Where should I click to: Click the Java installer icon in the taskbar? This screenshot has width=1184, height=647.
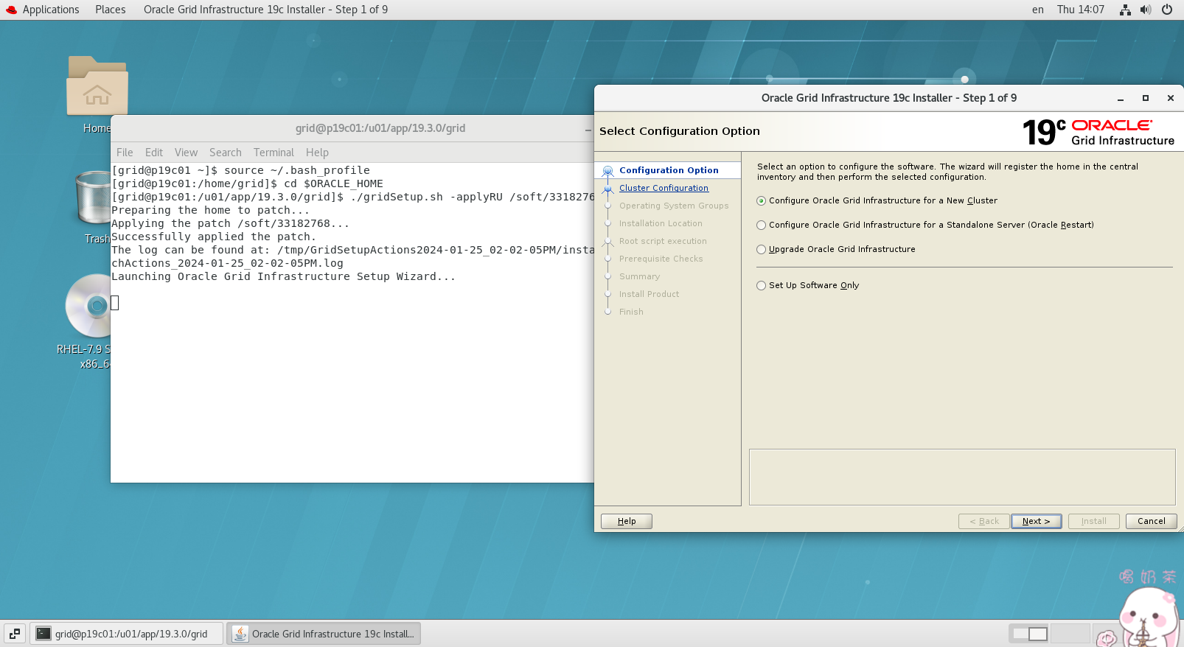tap(240, 634)
